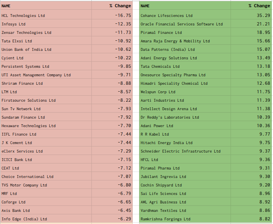This screenshot has width=273, height=224.
Task: Select eClerx Services Ltd cell
Action: (x=46, y=151)
